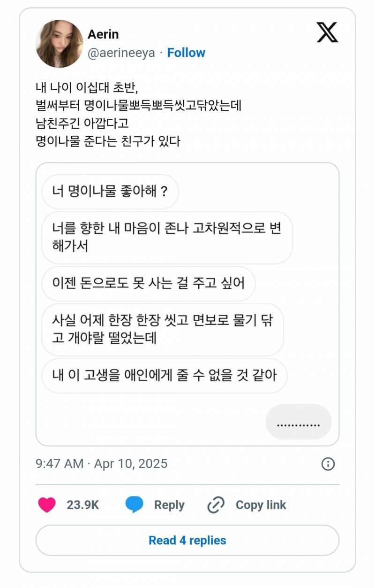Click the chain link copy icon

216,505
